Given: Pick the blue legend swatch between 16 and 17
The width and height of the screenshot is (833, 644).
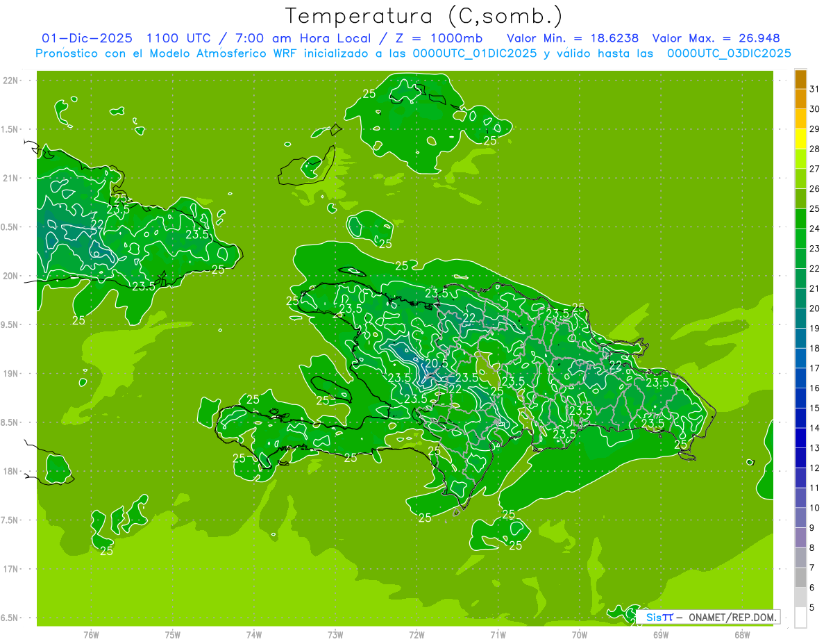Looking at the screenshot, I should [800, 378].
